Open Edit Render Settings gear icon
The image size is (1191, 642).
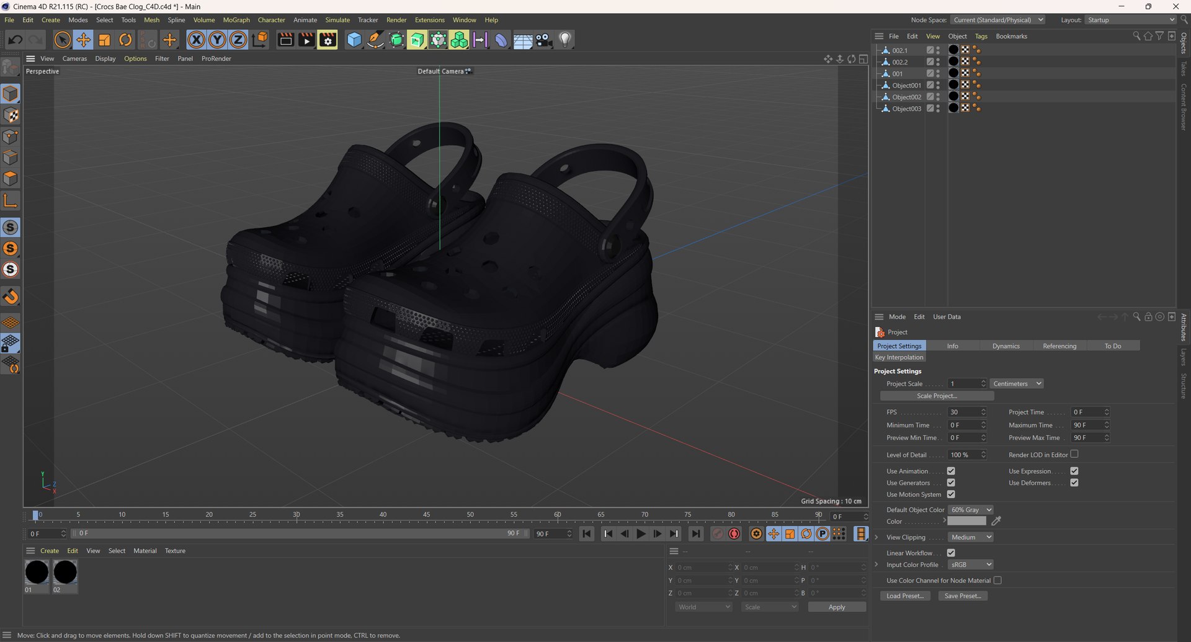(328, 40)
